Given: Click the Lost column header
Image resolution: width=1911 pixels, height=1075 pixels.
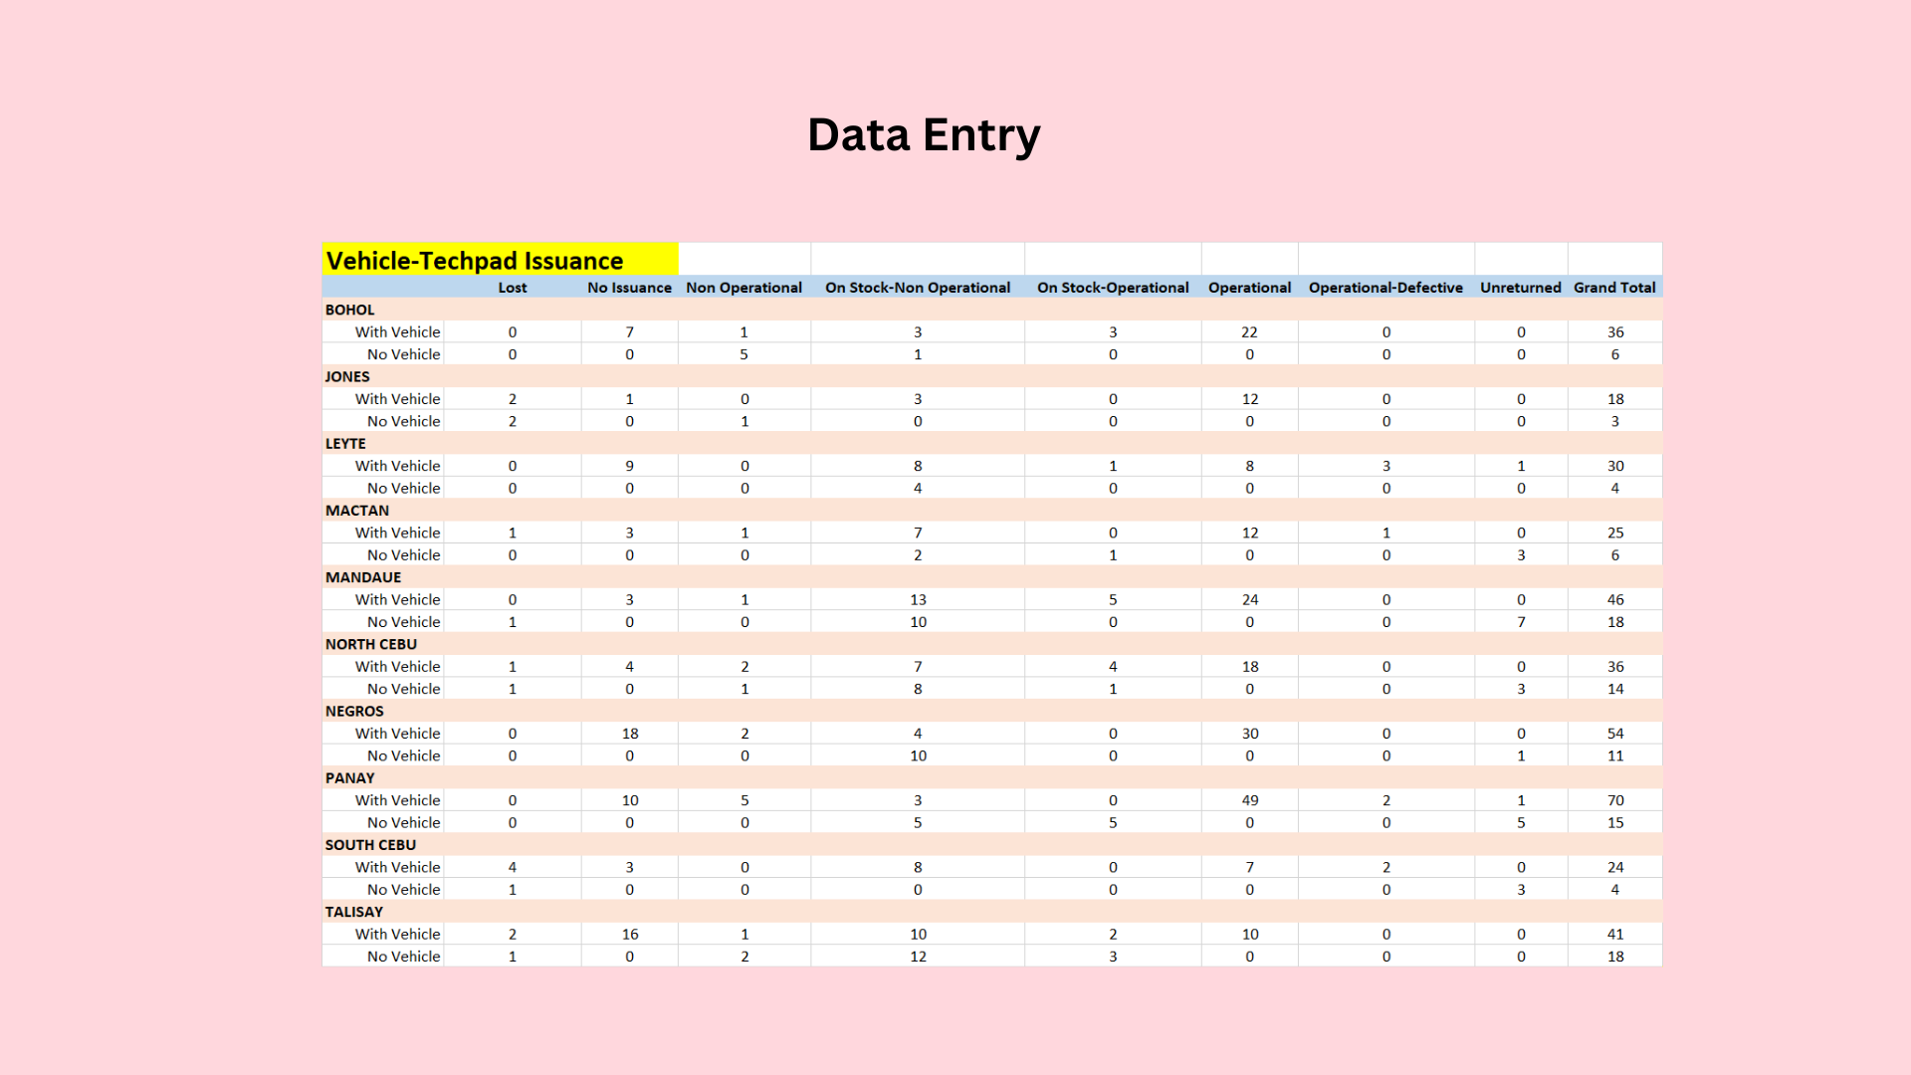Looking at the screenshot, I should pos(513,288).
